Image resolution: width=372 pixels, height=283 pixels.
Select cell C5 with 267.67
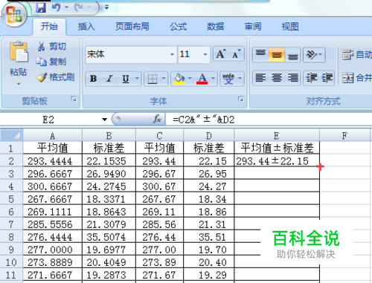[159, 199]
